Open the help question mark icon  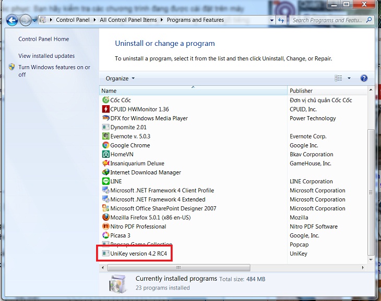[364, 78]
